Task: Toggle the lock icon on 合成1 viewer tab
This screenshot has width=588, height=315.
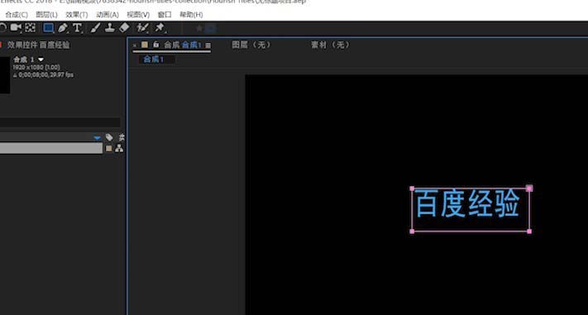Action: pyautogui.click(x=156, y=45)
